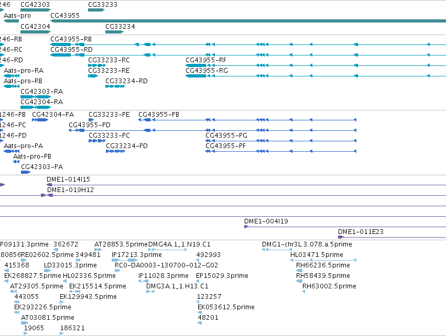Click clone DME1-014I15
The image size is (446, 336).
point(68,180)
